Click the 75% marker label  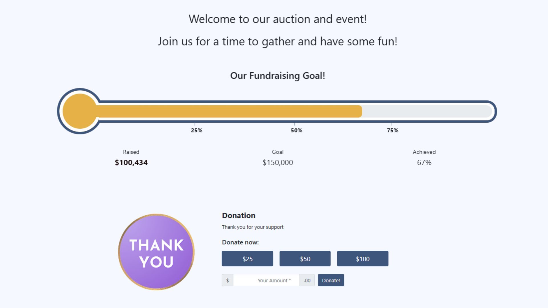click(392, 130)
